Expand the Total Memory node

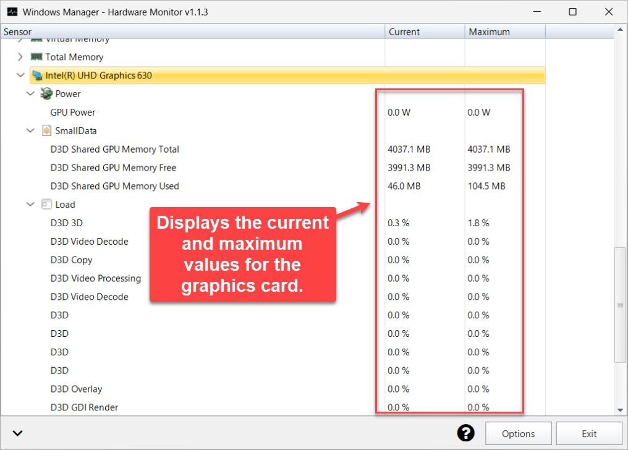tap(20, 57)
